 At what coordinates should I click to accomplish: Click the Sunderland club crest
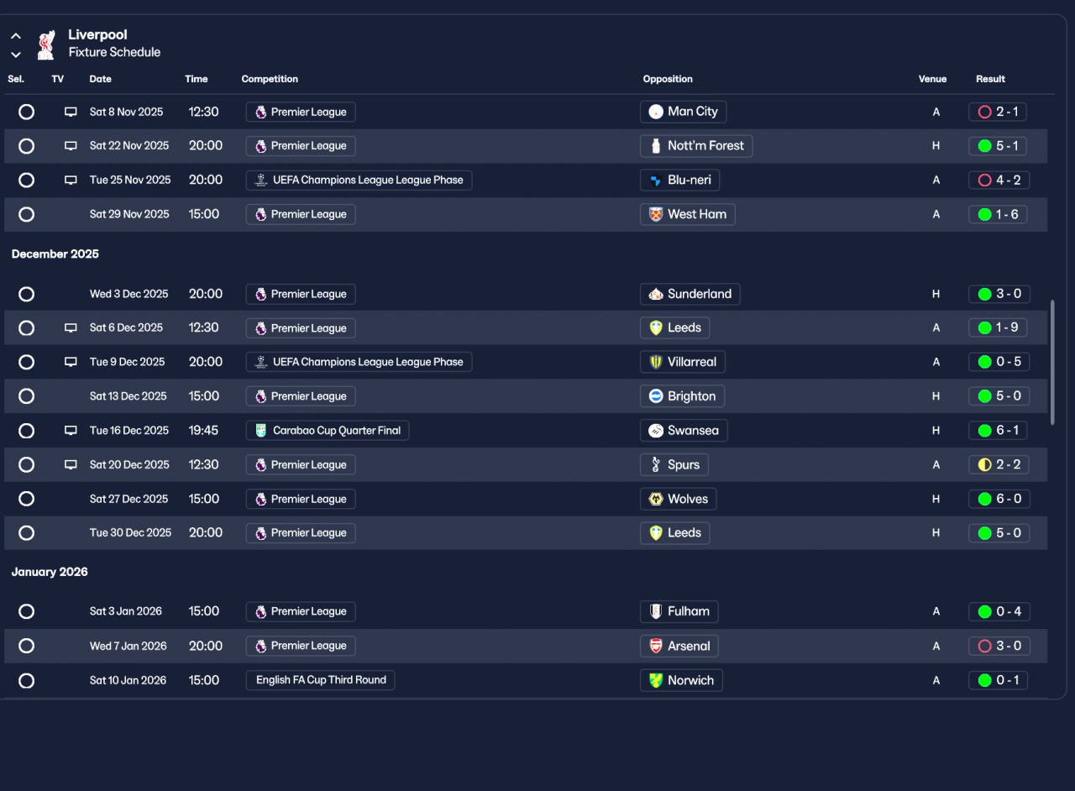click(x=656, y=294)
